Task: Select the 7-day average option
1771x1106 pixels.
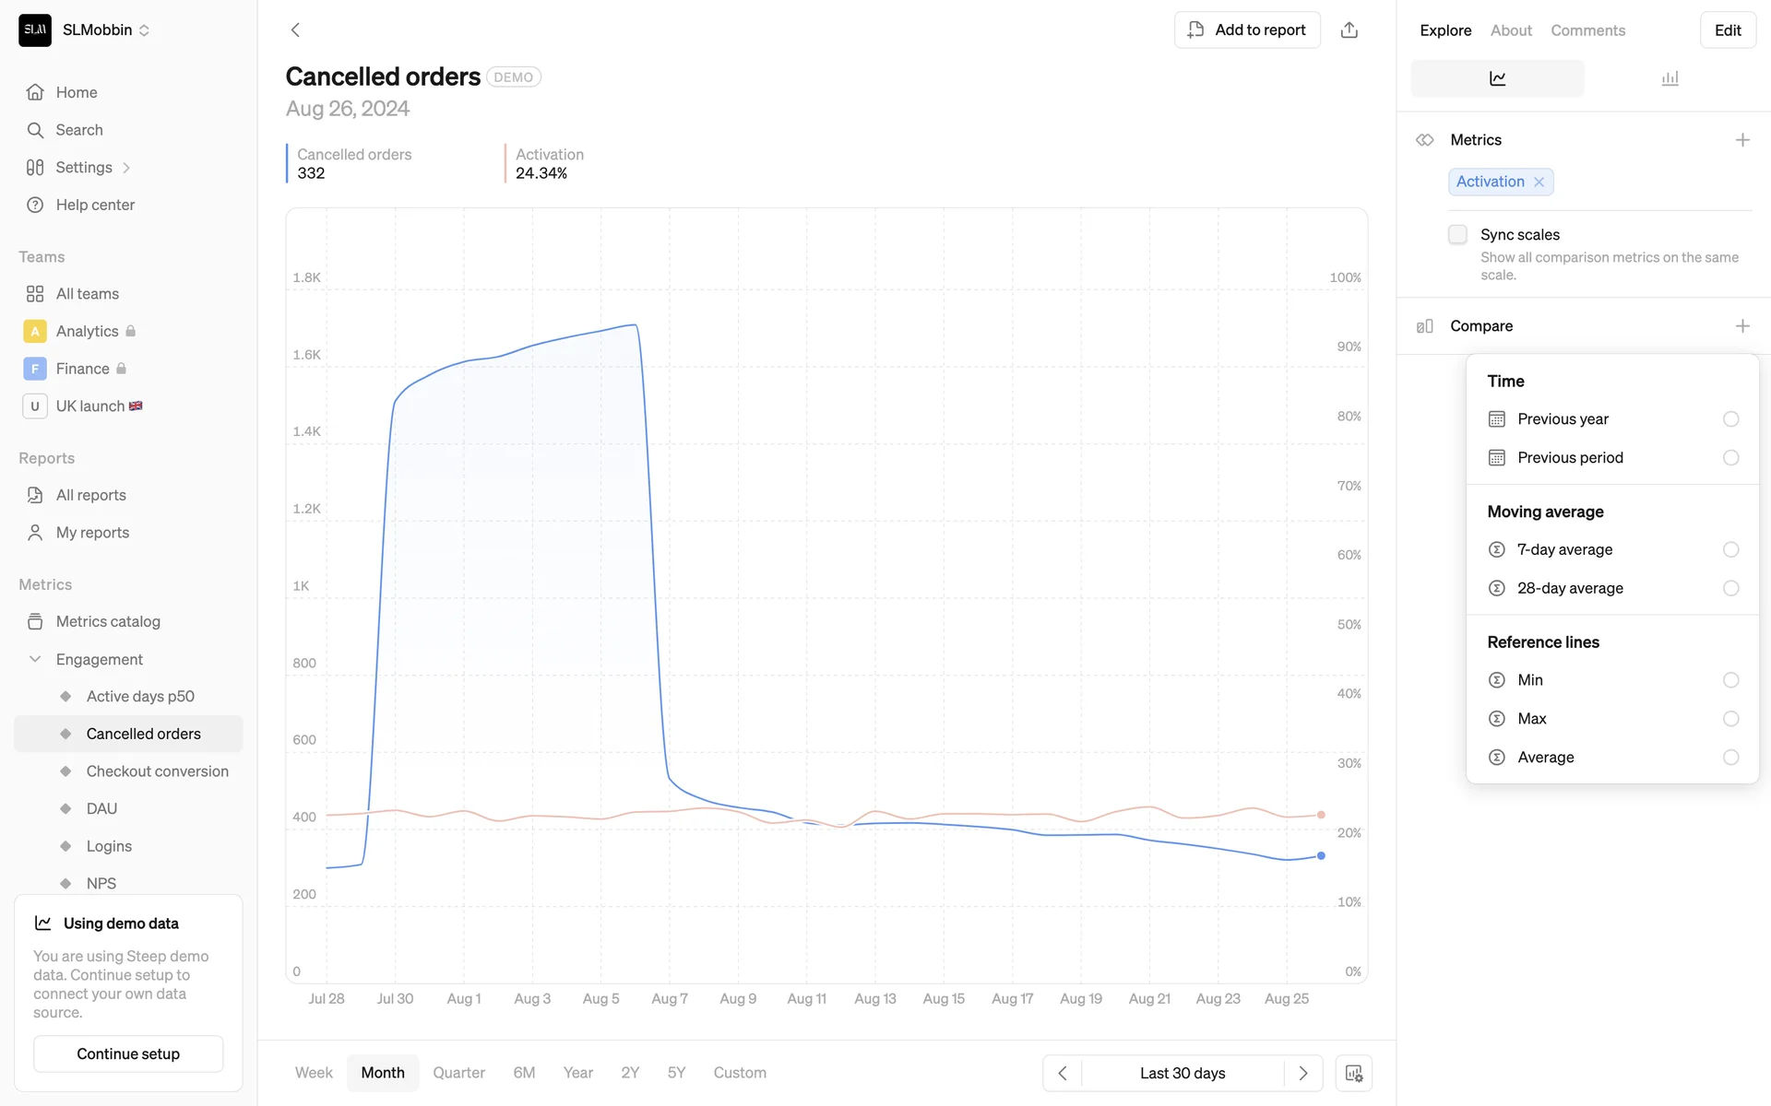Action: coord(1730,550)
